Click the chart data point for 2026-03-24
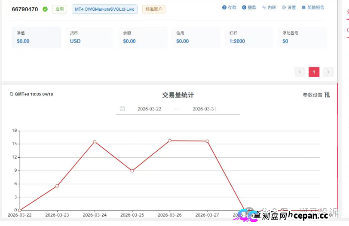349x226 pixels. (95, 141)
